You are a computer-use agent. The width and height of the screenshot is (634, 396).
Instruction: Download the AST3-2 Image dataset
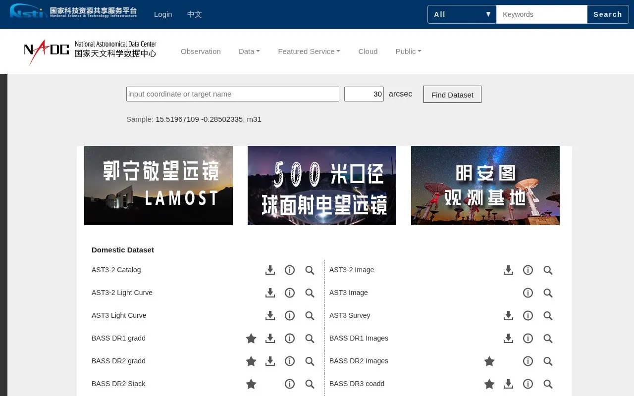point(508,270)
